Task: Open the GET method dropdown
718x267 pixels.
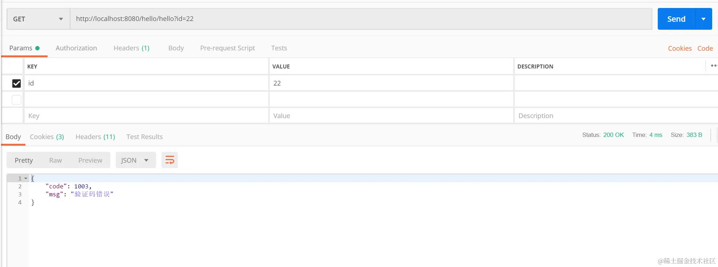Action: pos(38,19)
